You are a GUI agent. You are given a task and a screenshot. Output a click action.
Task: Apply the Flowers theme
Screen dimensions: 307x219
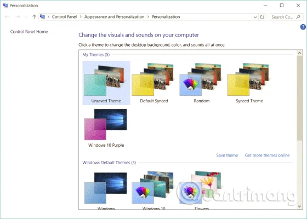[202, 189]
